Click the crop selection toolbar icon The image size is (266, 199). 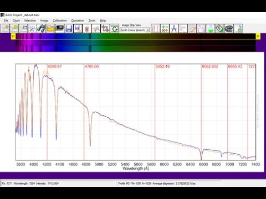(105, 29)
